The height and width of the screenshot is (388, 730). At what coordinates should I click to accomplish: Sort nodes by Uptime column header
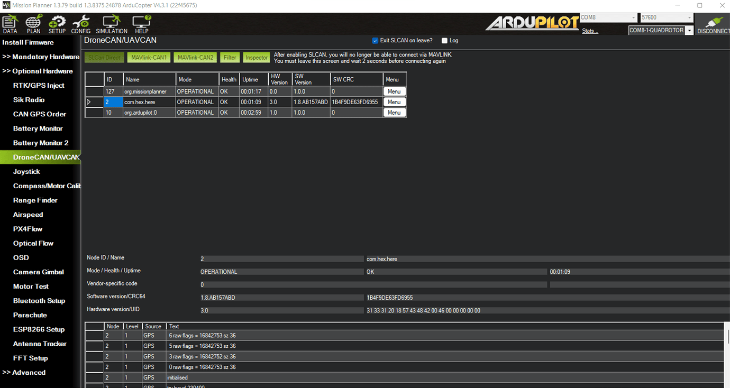point(254,79)
